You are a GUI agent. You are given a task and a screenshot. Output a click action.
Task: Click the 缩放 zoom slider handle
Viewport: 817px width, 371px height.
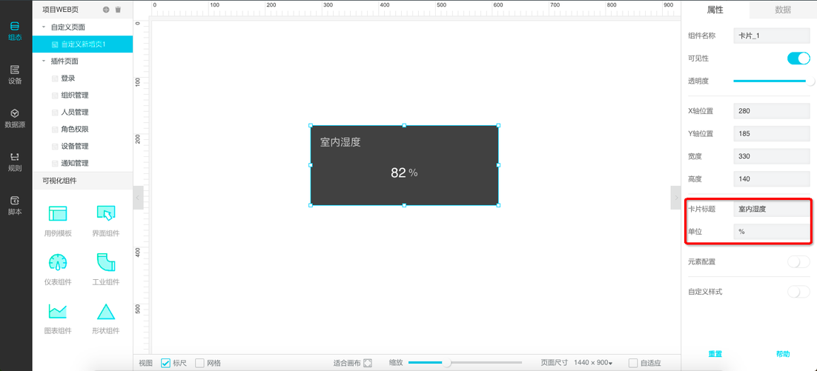click(x=446, y=363)
